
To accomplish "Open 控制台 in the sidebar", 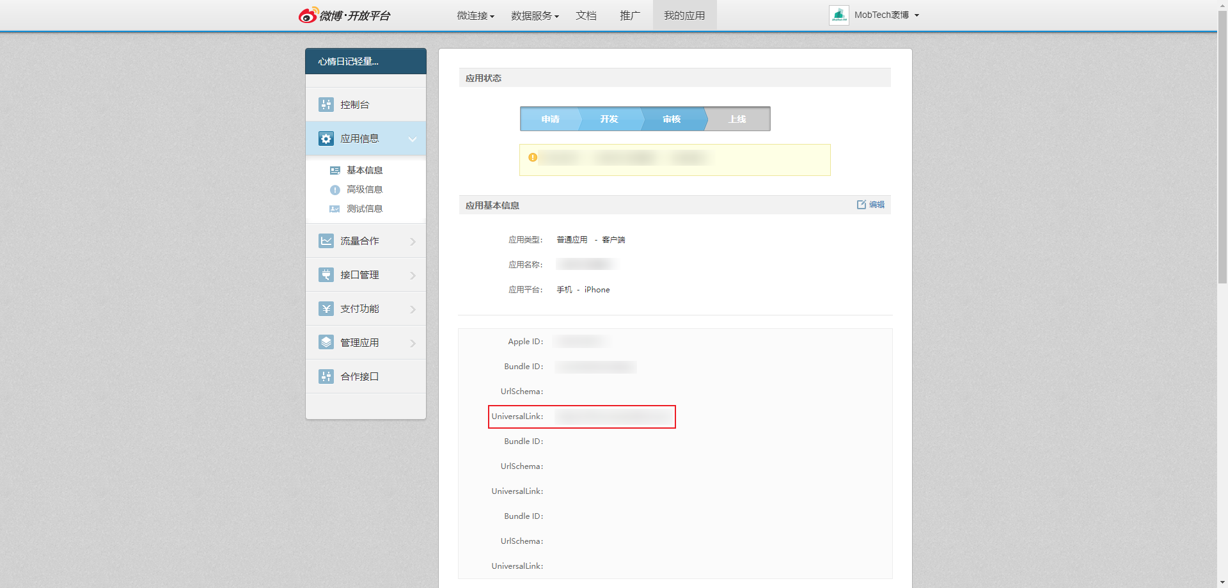I will click(x=366, y=104).
